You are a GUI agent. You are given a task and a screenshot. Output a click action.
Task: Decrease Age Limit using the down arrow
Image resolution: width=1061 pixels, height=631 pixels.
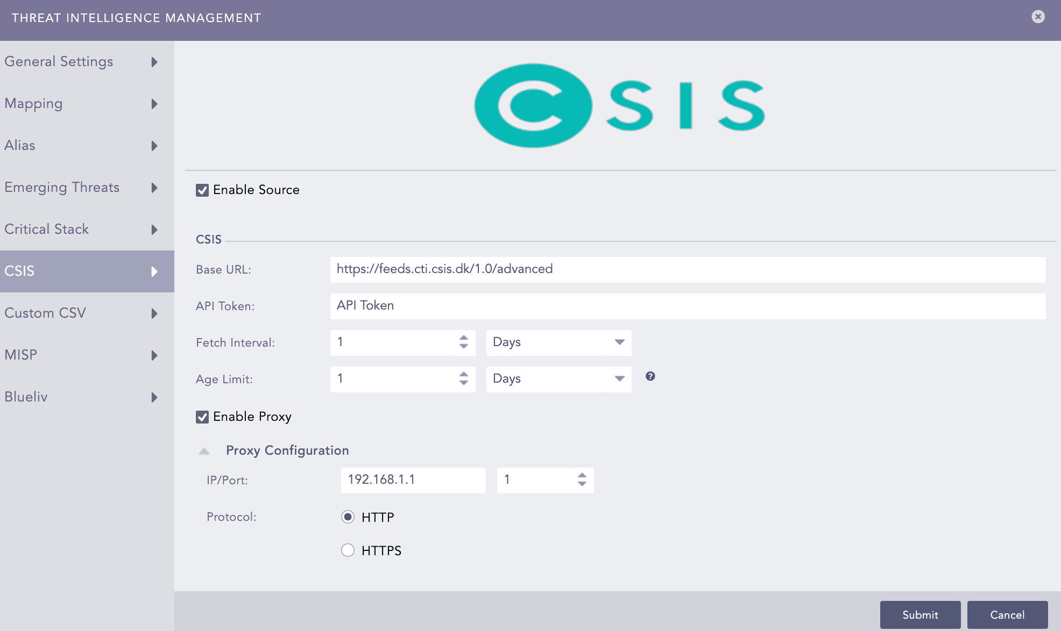coord(464,383)
